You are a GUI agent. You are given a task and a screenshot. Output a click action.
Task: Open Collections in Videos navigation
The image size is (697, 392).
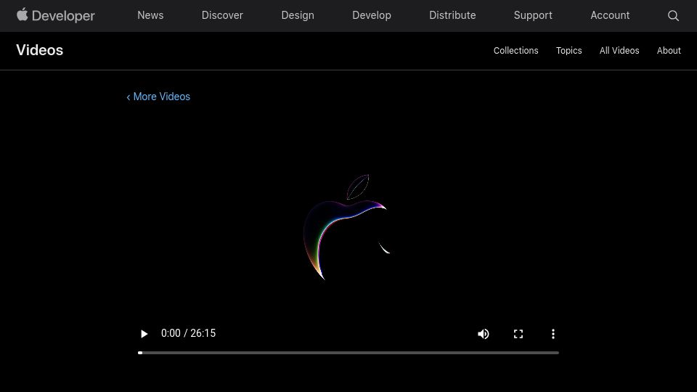pyautogui.click(x=515, y=51)
